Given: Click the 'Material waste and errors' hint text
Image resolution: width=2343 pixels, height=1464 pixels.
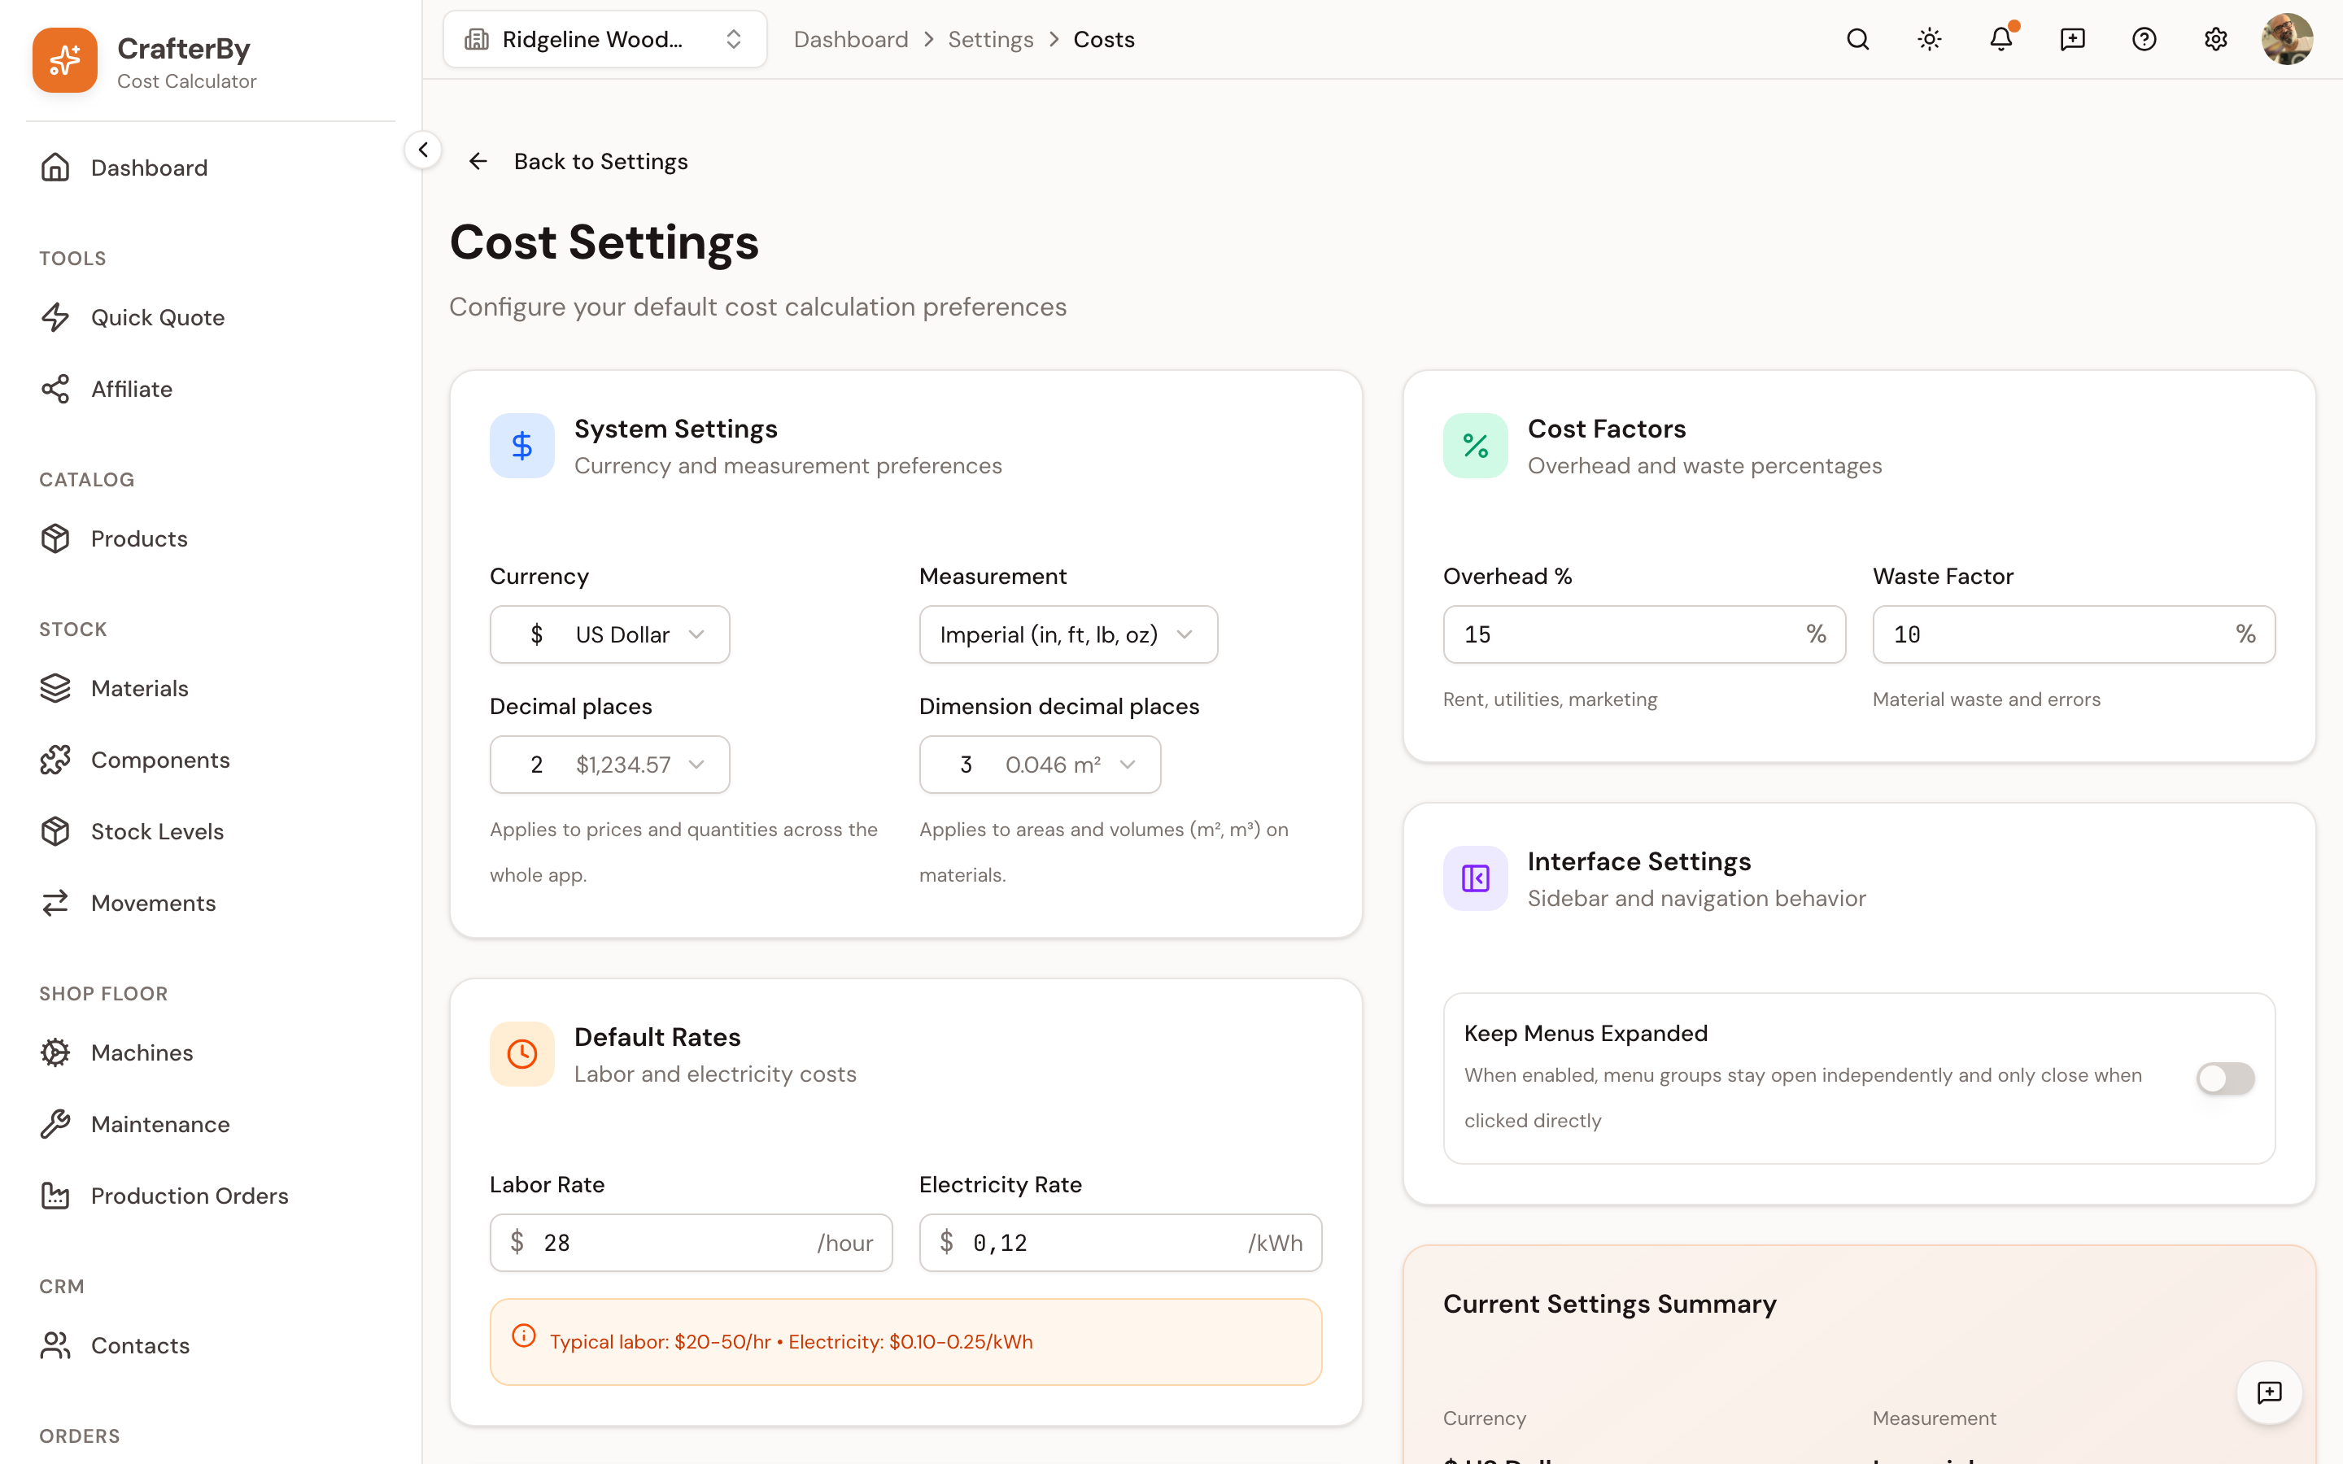Looking at the screenshot, I should (x=1986, y=699).
